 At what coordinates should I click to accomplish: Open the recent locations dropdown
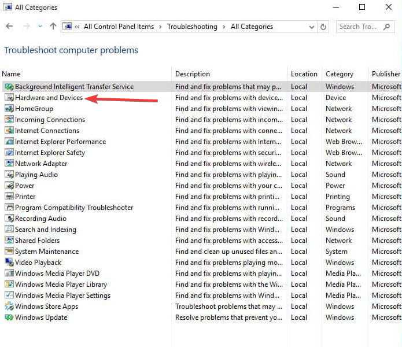tap(40, 27)
